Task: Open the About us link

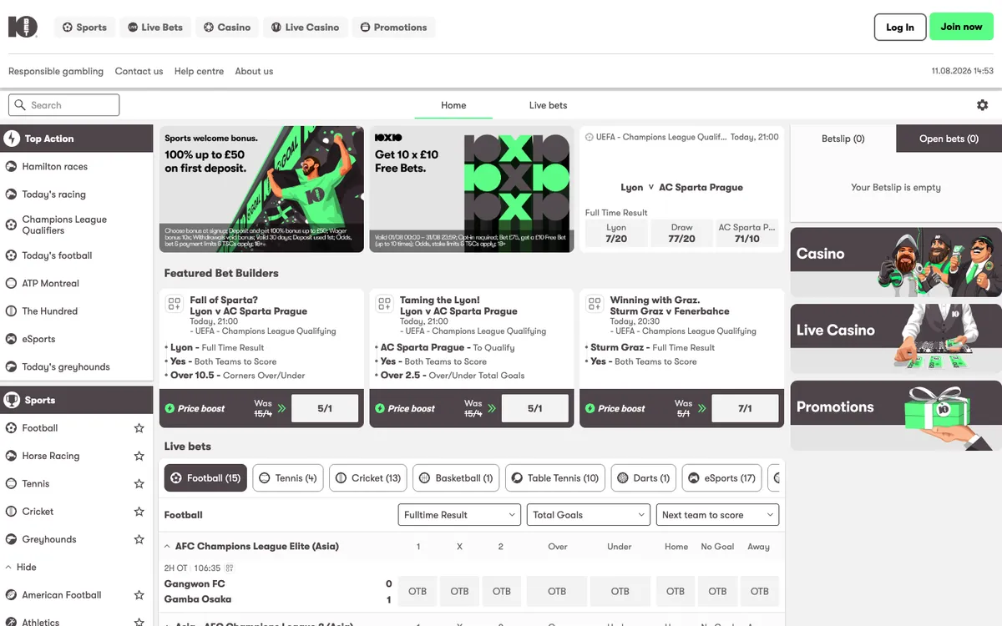Action: pyautogui.click(x=254, y=71)
